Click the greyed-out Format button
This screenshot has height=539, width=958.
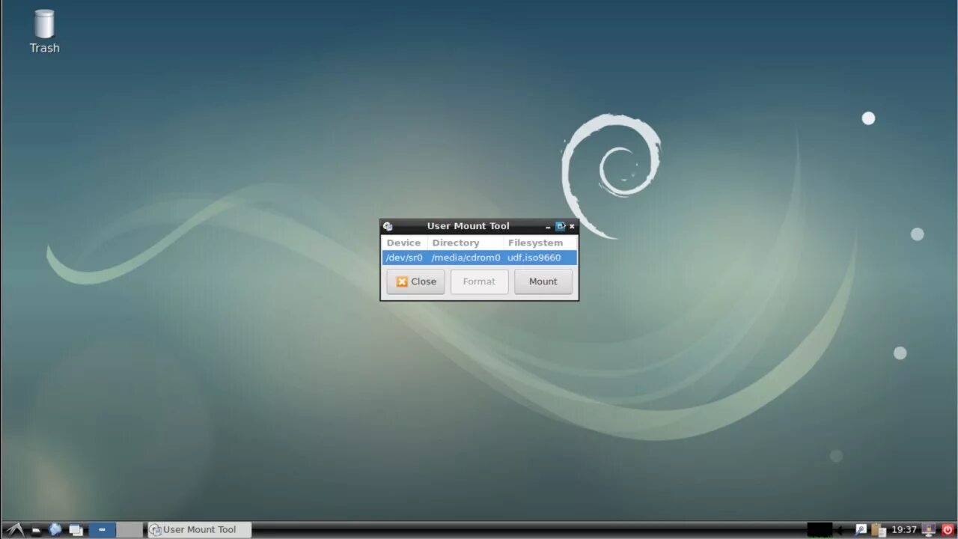tap(479, 281)
